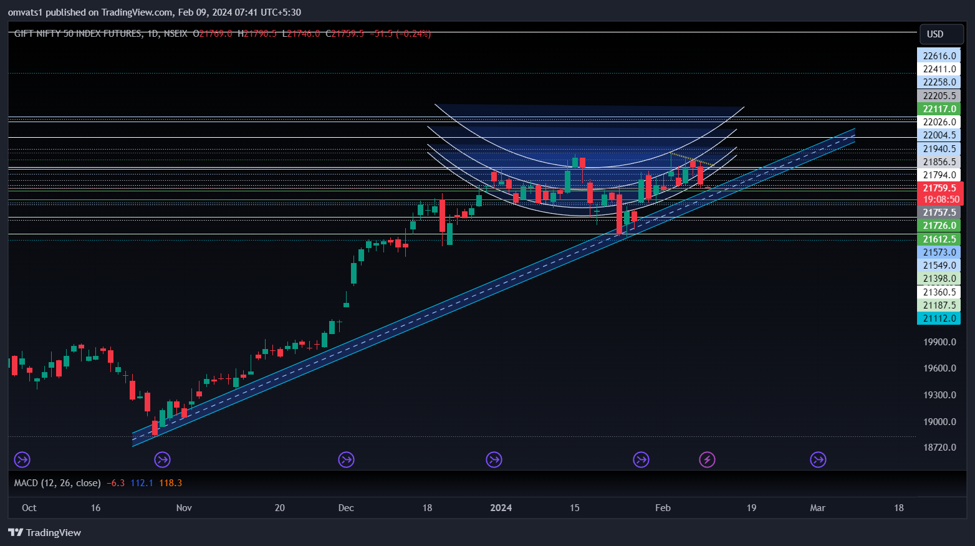The height and width of the screenshot is (546, 975).
Task: Click the countdown timer 19:08:50
Action: (939, 199)
